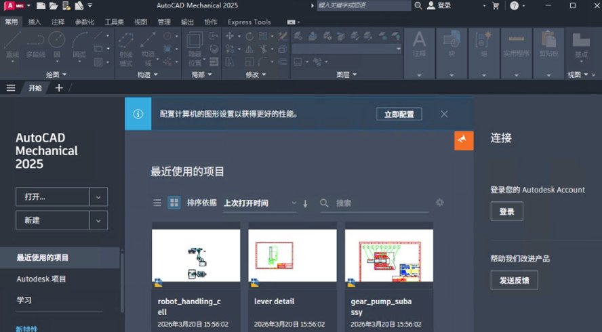Screen dimensions: 602x332
Task: Click the search magnifier next to keyword field
Action: click(418, 5)
